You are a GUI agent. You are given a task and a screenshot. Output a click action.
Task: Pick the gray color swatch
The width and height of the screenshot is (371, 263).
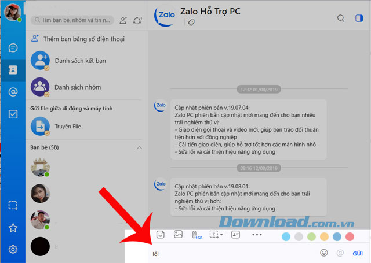(x=299, y=236)
